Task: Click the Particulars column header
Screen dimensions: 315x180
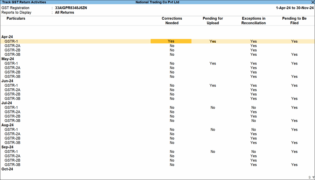Action: point(16,19)
